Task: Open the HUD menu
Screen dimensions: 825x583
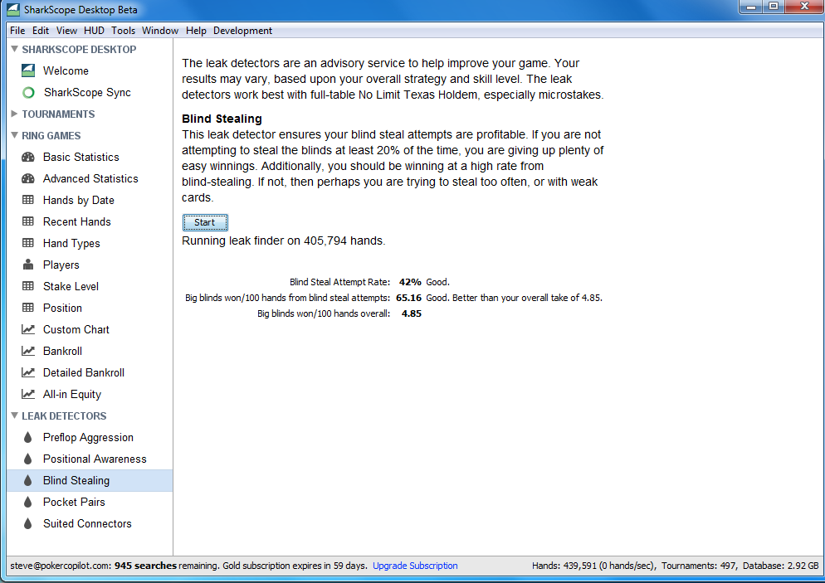Action: pyautogui.click(x=94, y=31)
